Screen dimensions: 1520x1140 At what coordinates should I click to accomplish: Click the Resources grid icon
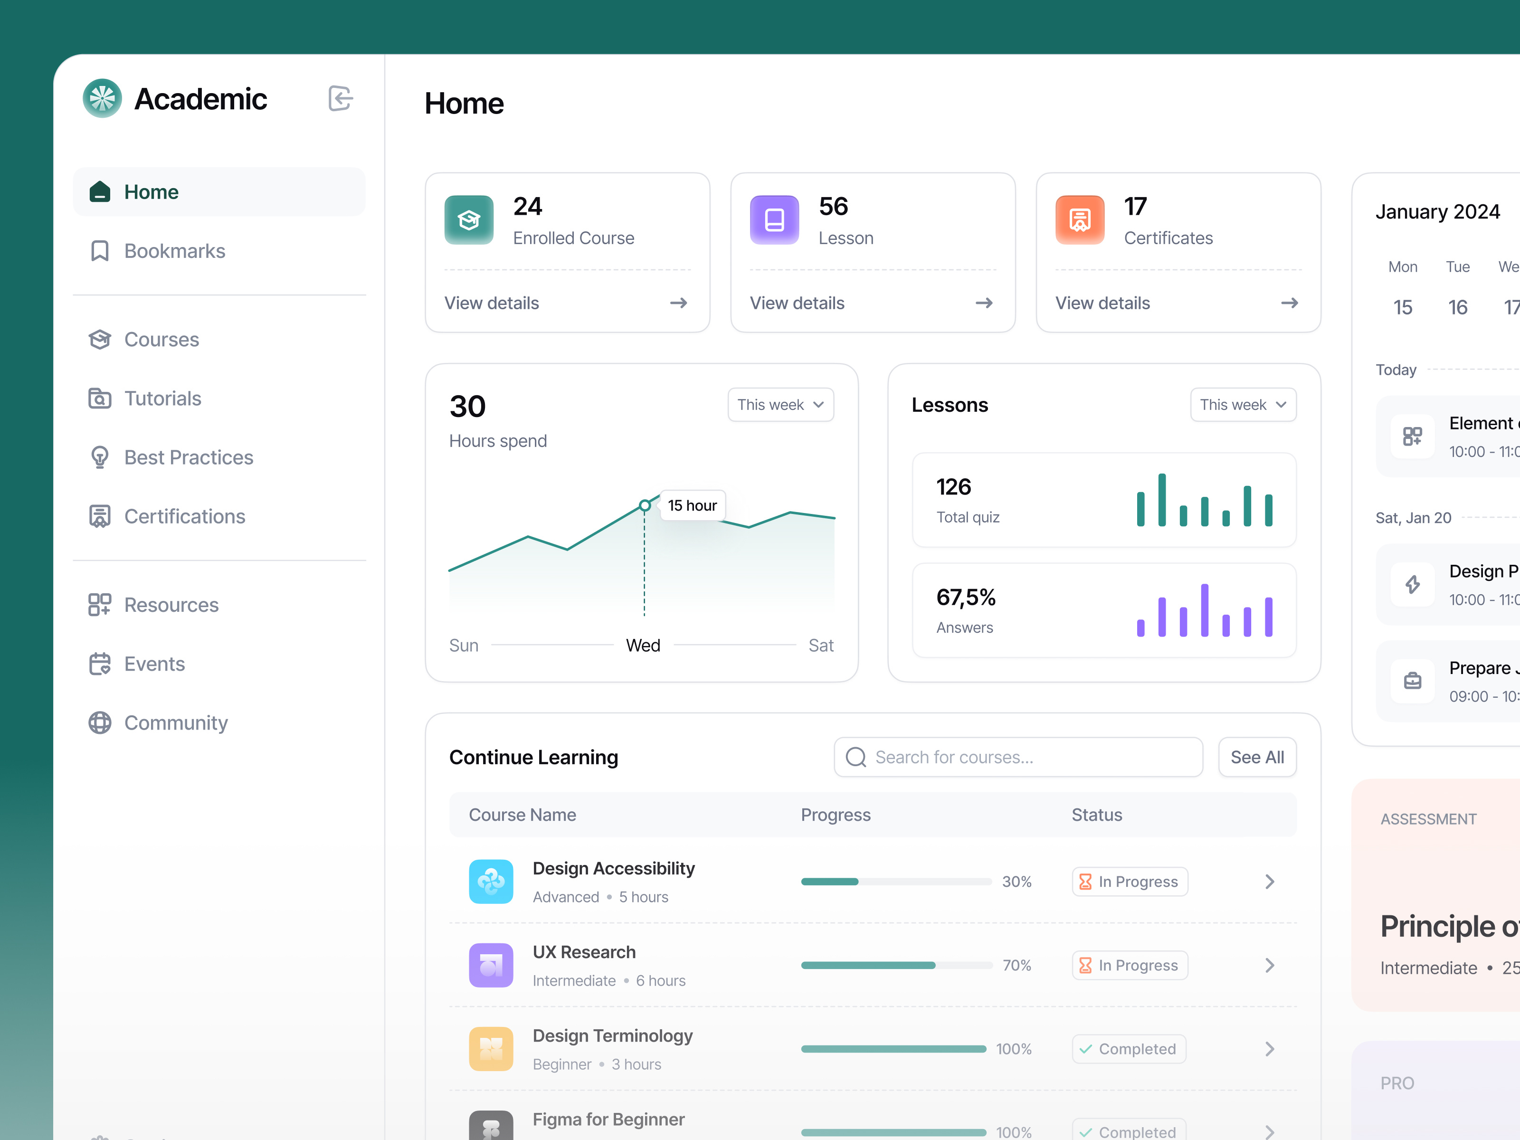[x=100, y=605]
